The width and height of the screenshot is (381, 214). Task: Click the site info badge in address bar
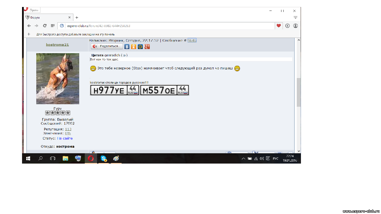(x=62, y=26)
